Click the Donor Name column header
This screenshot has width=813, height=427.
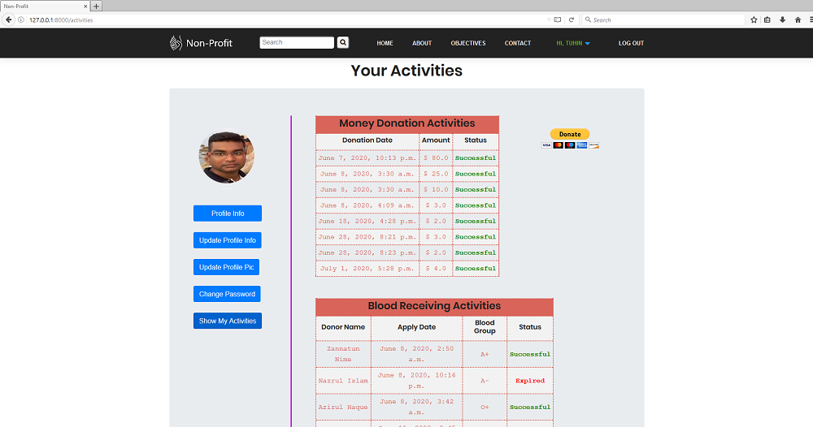pos(343,327)
